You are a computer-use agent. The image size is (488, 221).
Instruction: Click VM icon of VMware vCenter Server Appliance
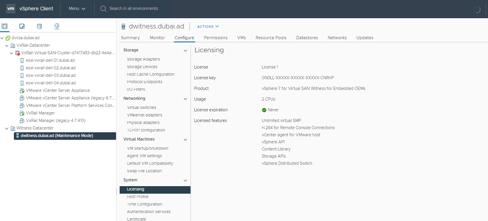pyautogui.click(x=22, y=91)
